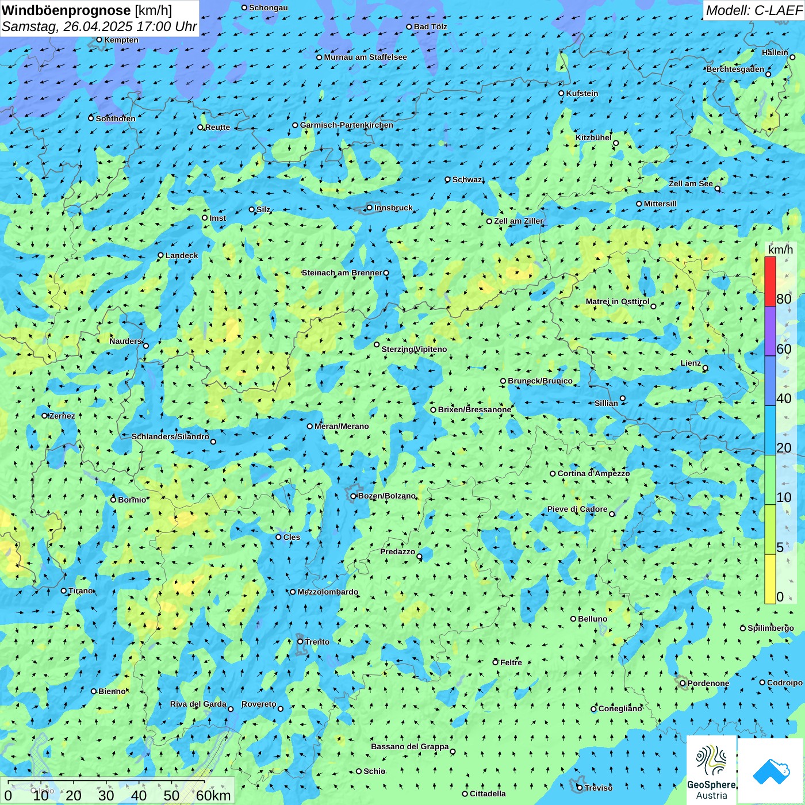
Task: Click the Steinach am Brenner label
Action: tap(342, 273)
